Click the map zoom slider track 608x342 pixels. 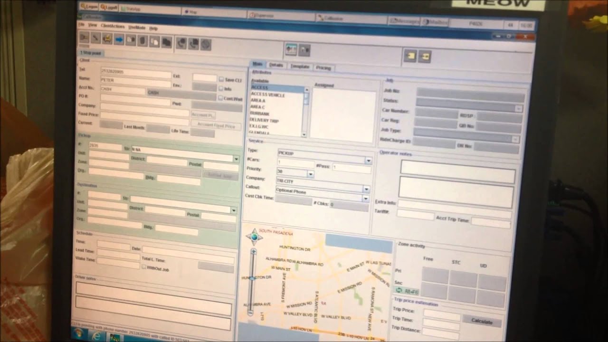tap(253, 281)
